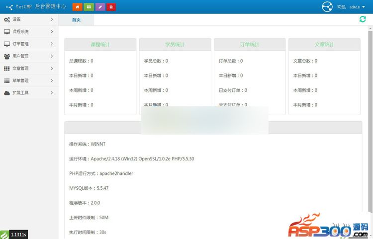Viewport: 373px width, 239px height.
Task: Open the 扩展工具 sidebar menu
Action: pos(29,93)
